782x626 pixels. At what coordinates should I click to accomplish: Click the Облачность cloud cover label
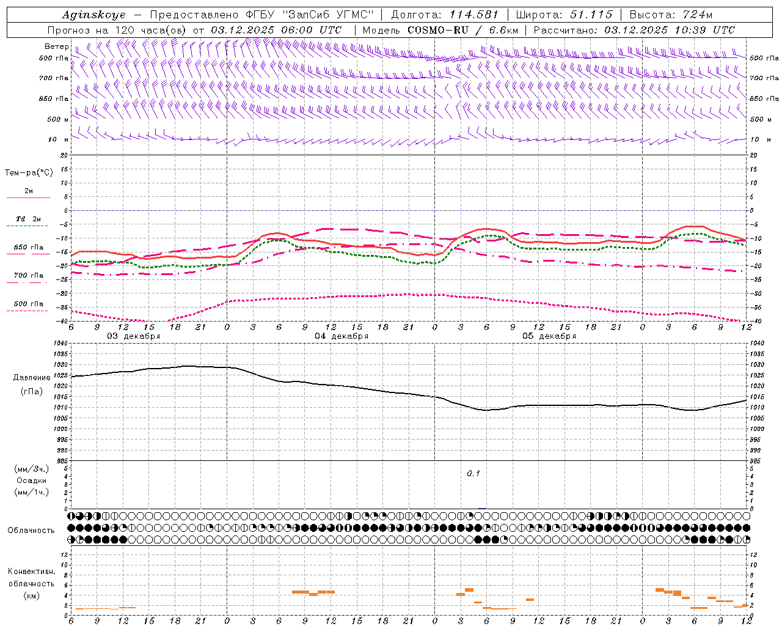tap(31, 530)
